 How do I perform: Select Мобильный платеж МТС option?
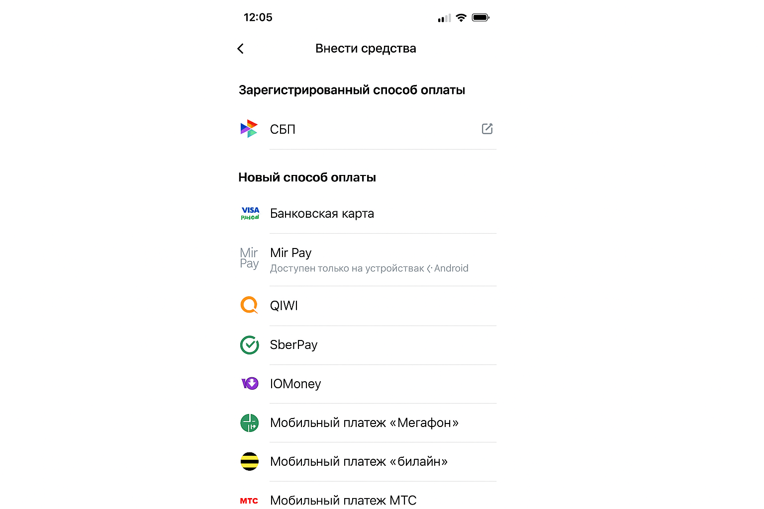(343, 500)
